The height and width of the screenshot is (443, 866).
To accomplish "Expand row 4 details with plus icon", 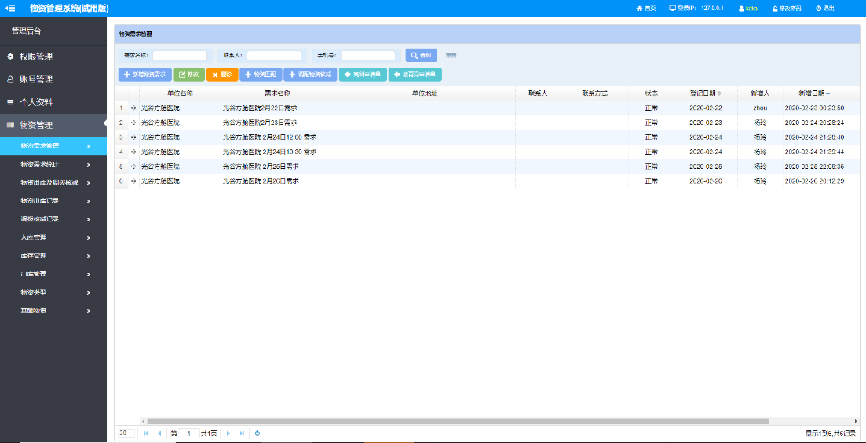I will [x=133, y=152].
